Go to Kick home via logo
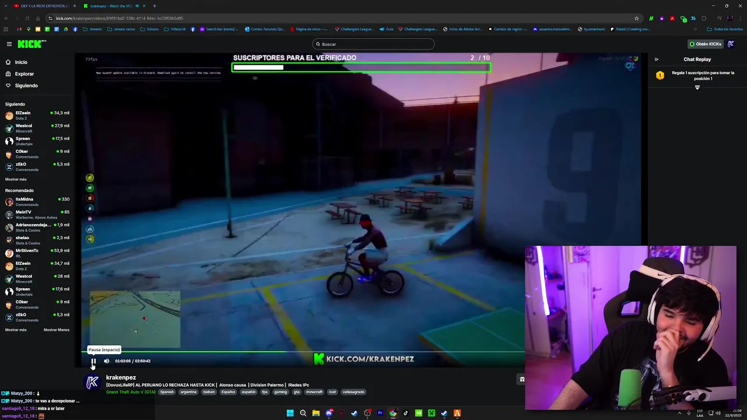This screenshot has width=747, height=420. point(31,44)
